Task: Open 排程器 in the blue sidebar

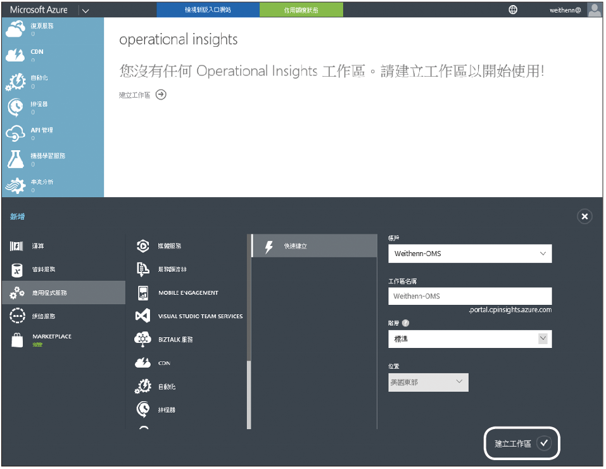Action: 53,108
